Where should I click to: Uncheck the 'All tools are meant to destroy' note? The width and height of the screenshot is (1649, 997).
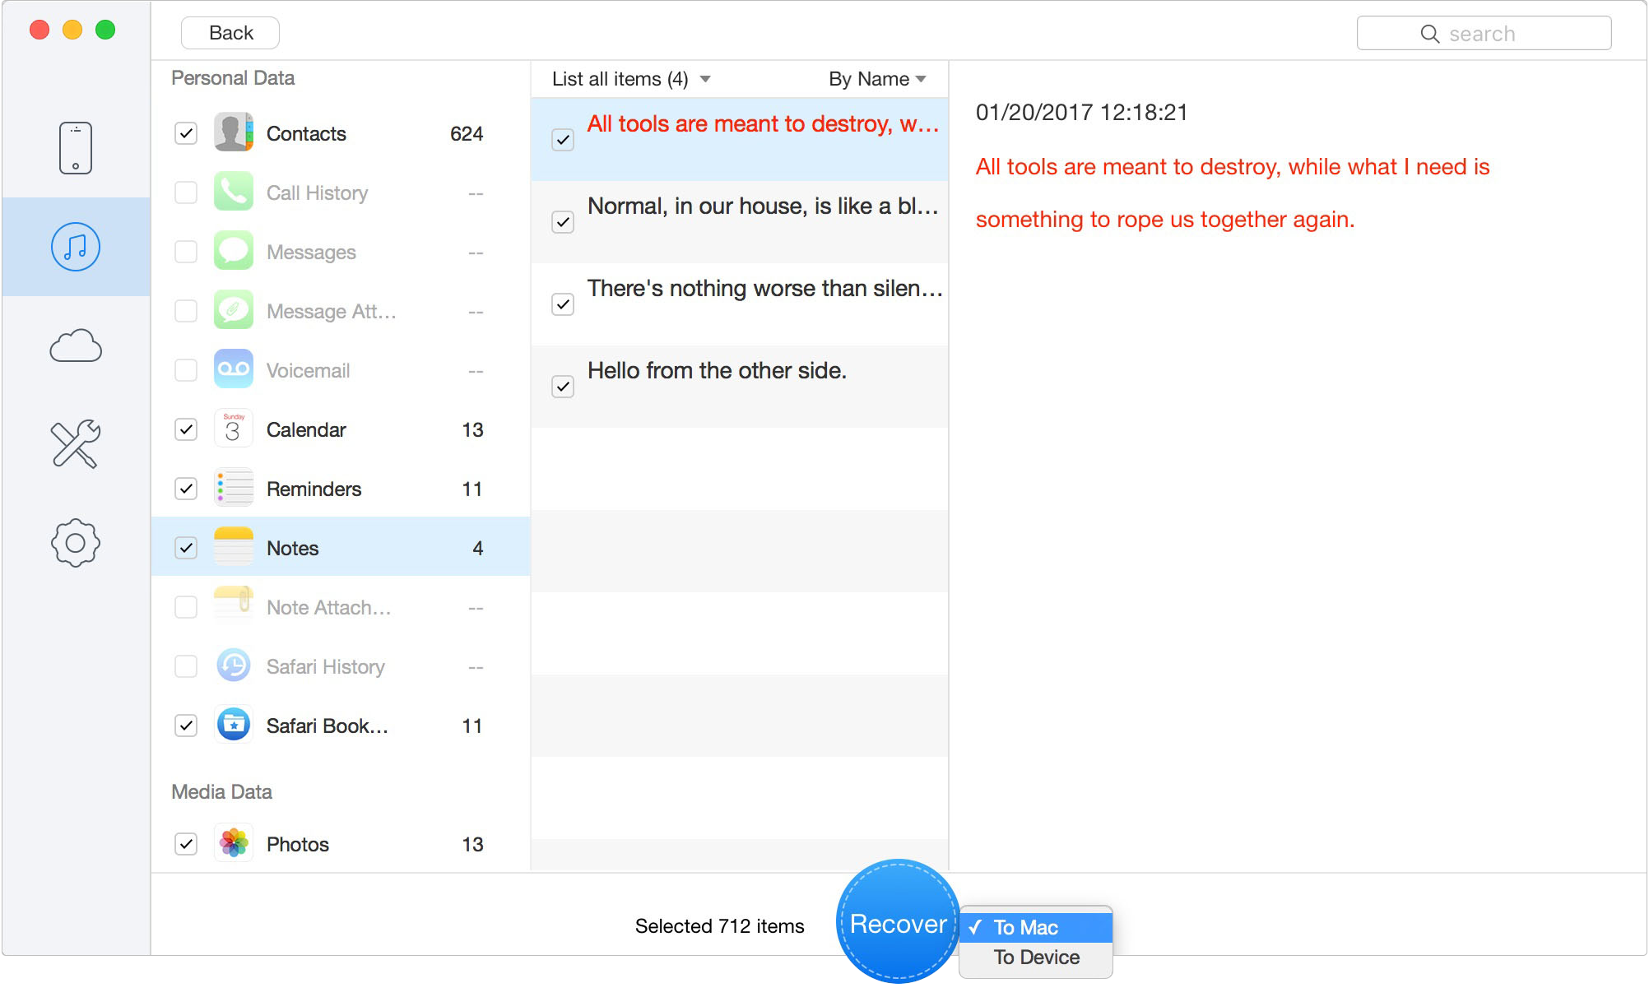(x=563, y=140)
